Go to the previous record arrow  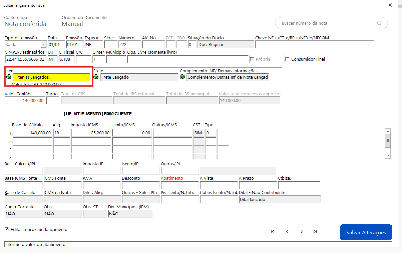pyautogui.click(x=287, y=232)
